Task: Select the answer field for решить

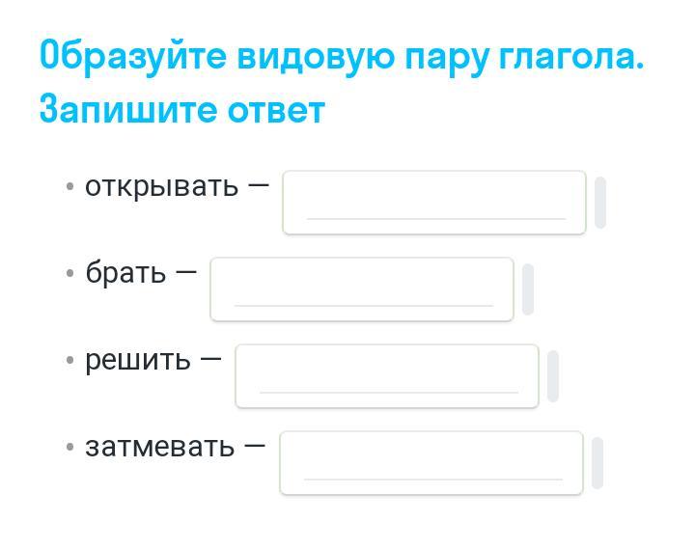Action: coord(387,376)
